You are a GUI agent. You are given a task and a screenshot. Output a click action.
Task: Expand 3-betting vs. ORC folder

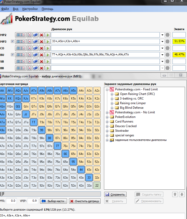tap(112, 99)
